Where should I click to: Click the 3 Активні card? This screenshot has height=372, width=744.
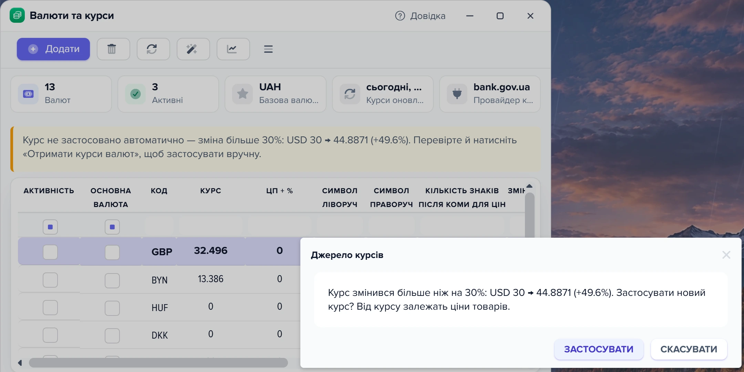click(168, 94)
